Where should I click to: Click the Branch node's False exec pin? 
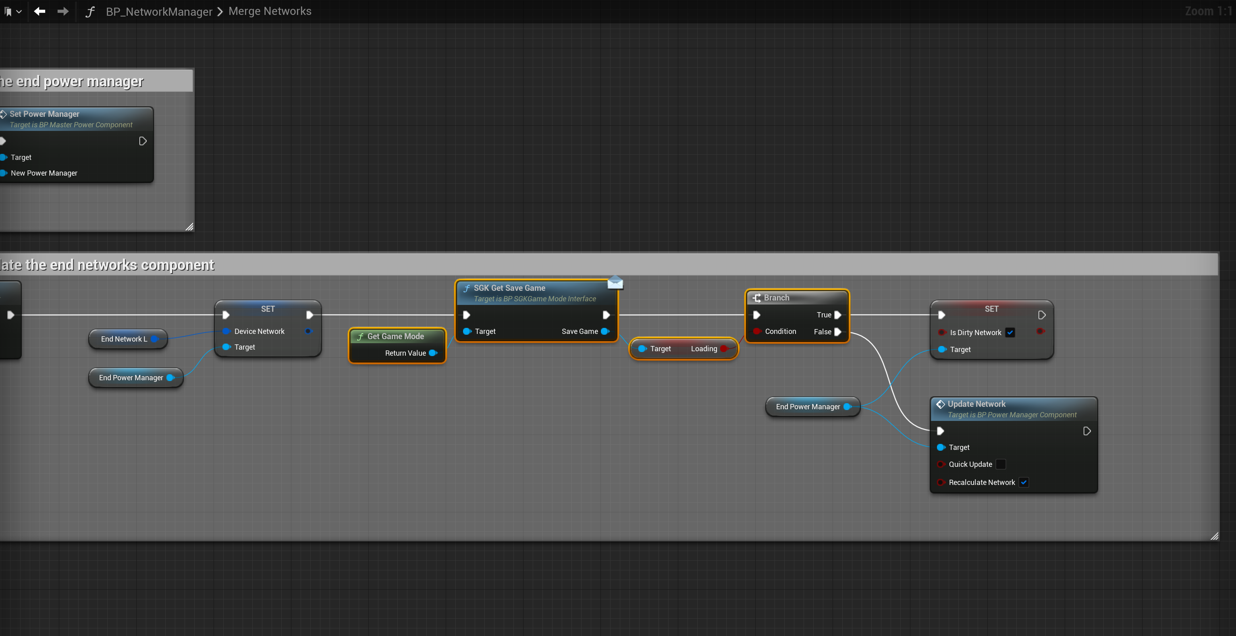coord(838,332)
